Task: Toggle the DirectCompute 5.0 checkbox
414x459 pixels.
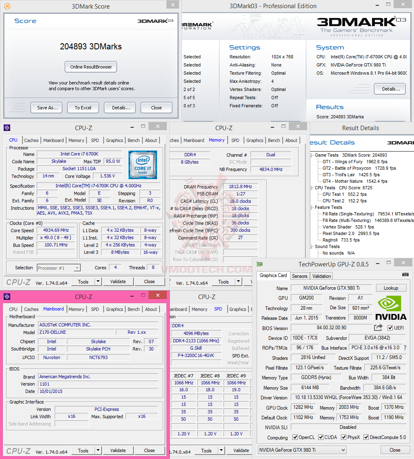Action: click(366, 437)
